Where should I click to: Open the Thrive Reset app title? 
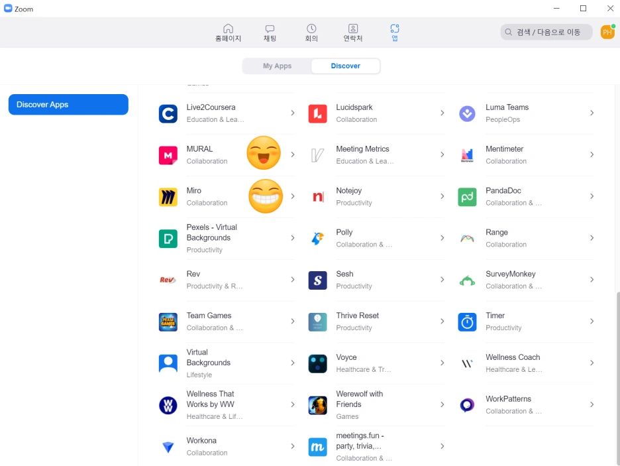(358, 316)
